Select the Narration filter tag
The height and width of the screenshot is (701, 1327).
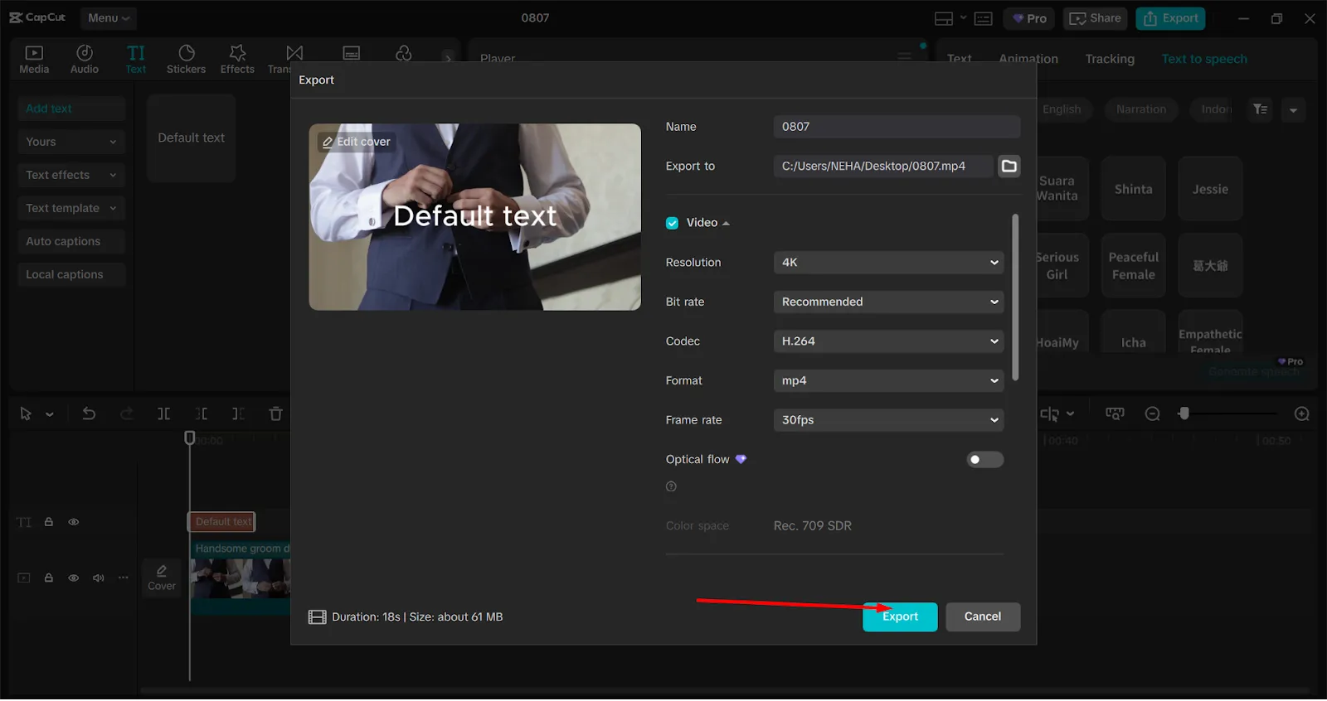[1140, 109]
